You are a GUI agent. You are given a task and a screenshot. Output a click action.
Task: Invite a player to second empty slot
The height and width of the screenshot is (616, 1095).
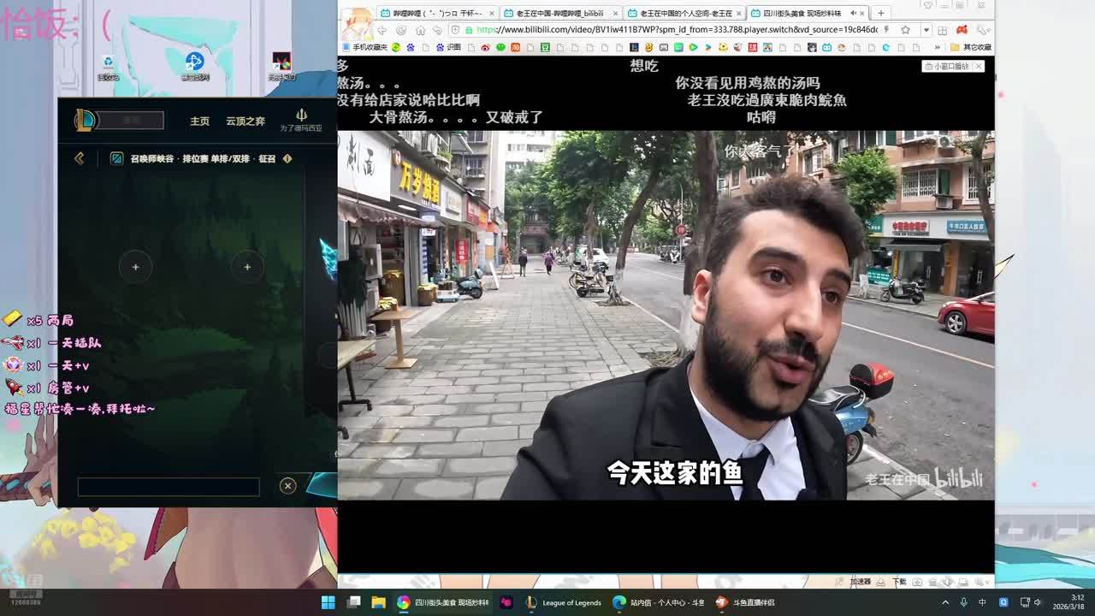tap(247, 267)
